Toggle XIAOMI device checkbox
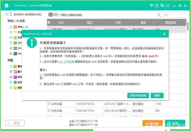This screenshot has width=191, height=131. point(7,14)
